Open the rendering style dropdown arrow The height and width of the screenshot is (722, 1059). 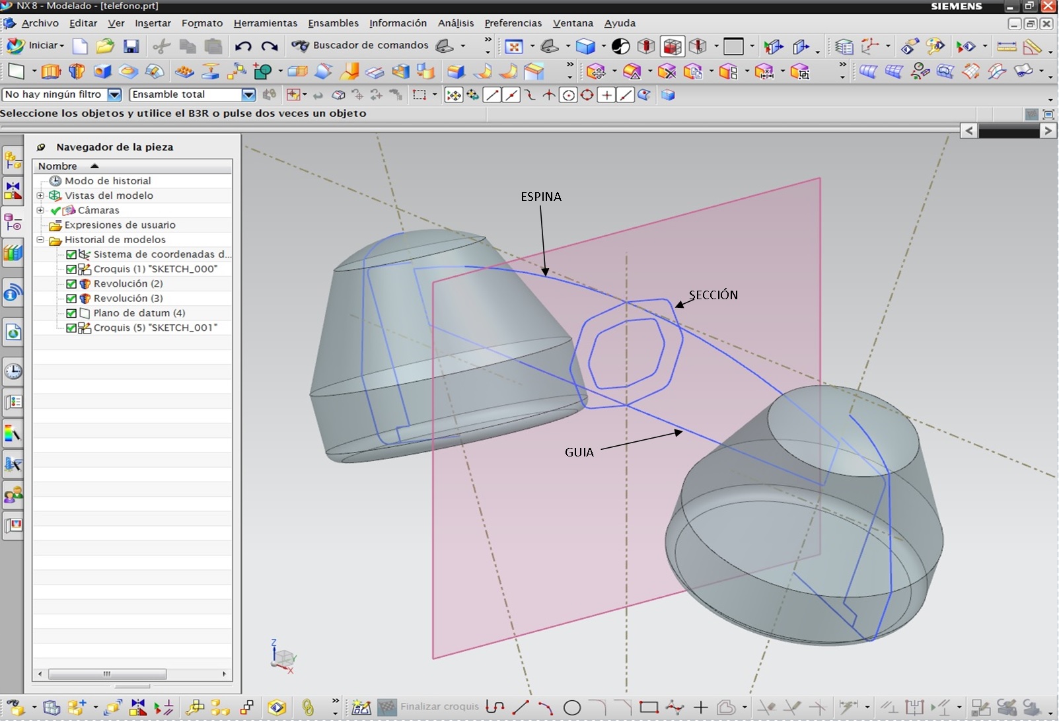tap(603, 46)
